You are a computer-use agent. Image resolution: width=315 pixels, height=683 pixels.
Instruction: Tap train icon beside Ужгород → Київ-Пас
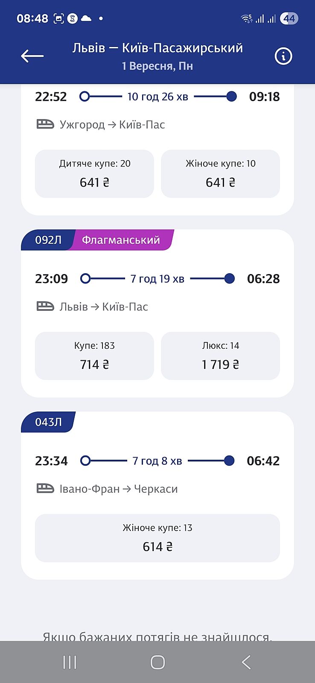click(x=45, y=124)
